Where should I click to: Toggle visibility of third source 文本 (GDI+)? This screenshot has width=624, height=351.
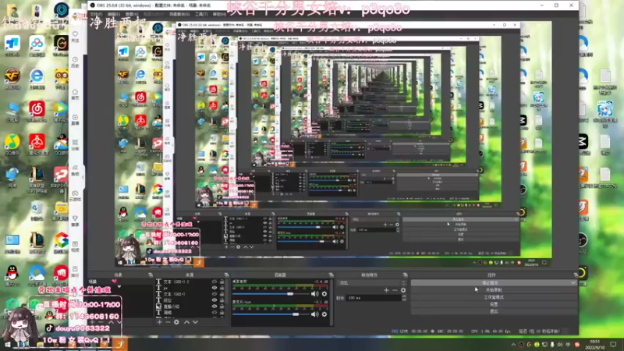tap(214, 294)
